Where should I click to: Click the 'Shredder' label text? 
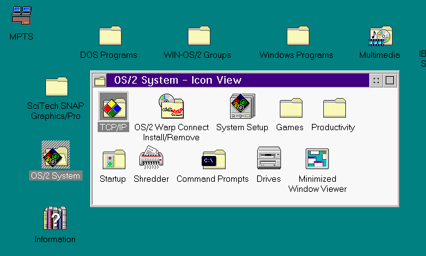pyautogui.click(x=151, y=179)
